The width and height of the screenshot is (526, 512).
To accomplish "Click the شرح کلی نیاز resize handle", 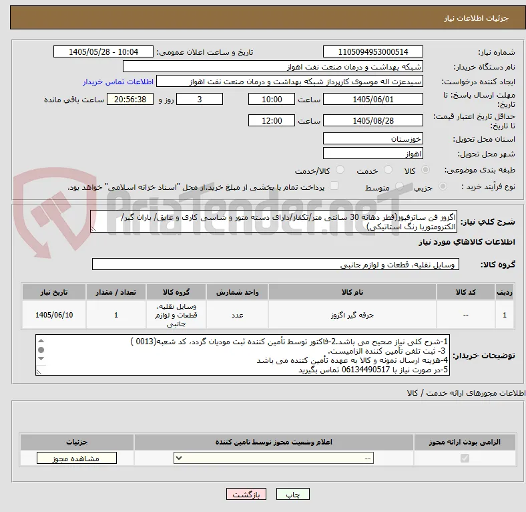I will [93, 229].
